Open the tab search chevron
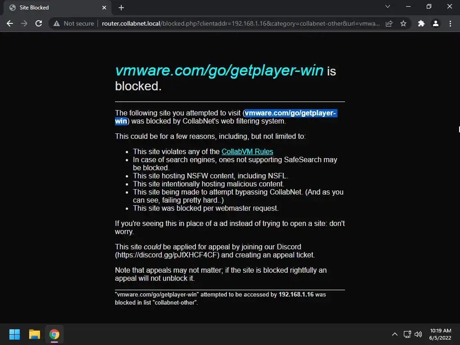 click(388, 6)
